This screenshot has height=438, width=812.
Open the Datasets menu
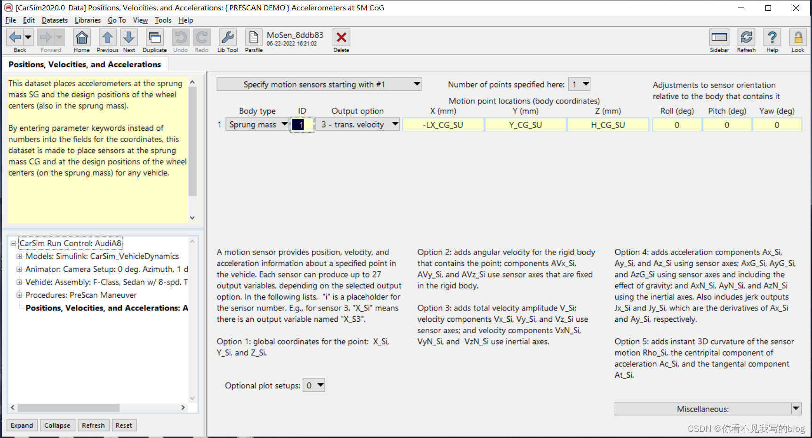[x=55, y=20]
